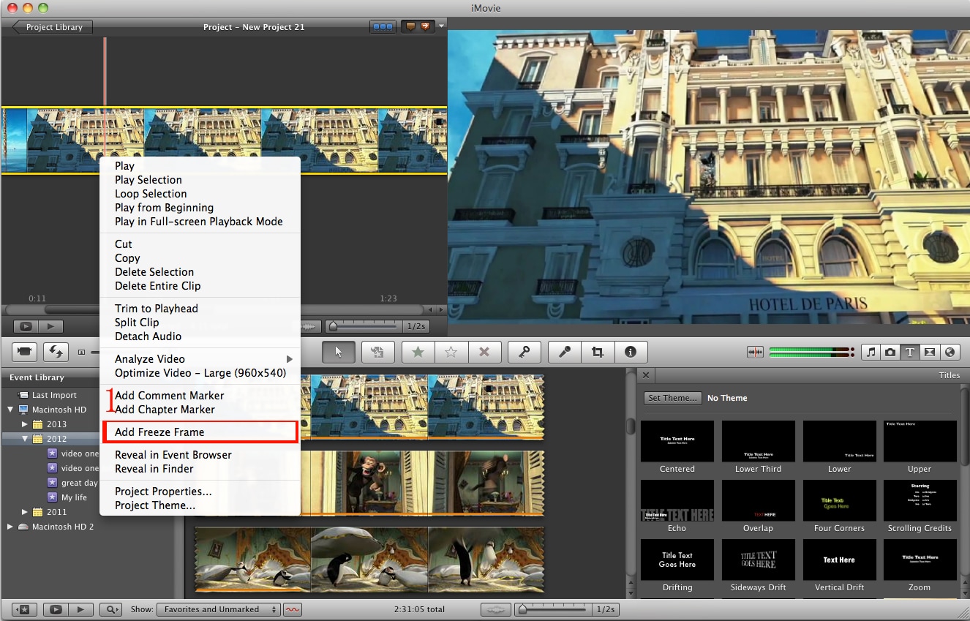
Task: Click the comment marker icon in project header
Action: pyautogui.click(x=410, y=27)
